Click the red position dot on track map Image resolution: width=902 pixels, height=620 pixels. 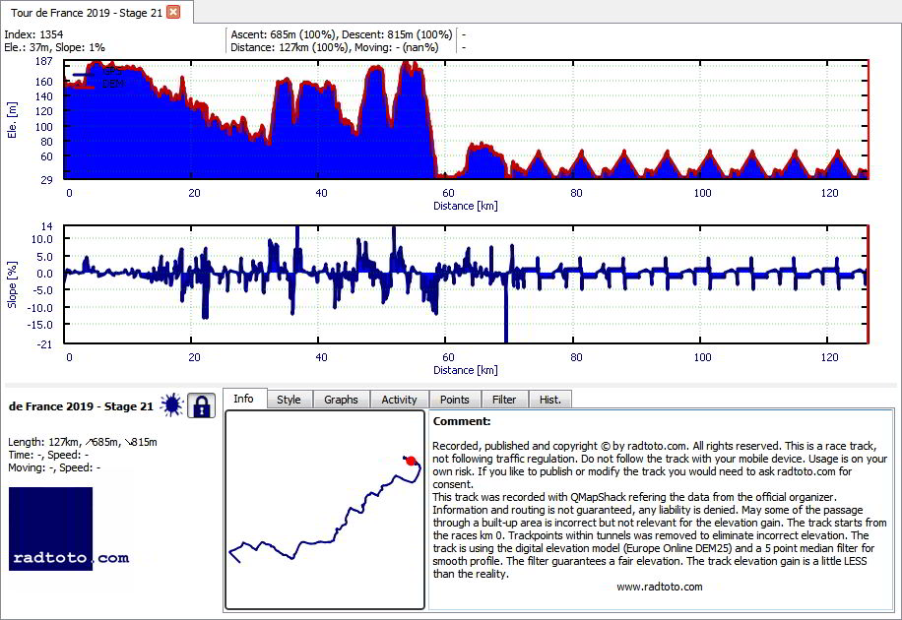411,461
